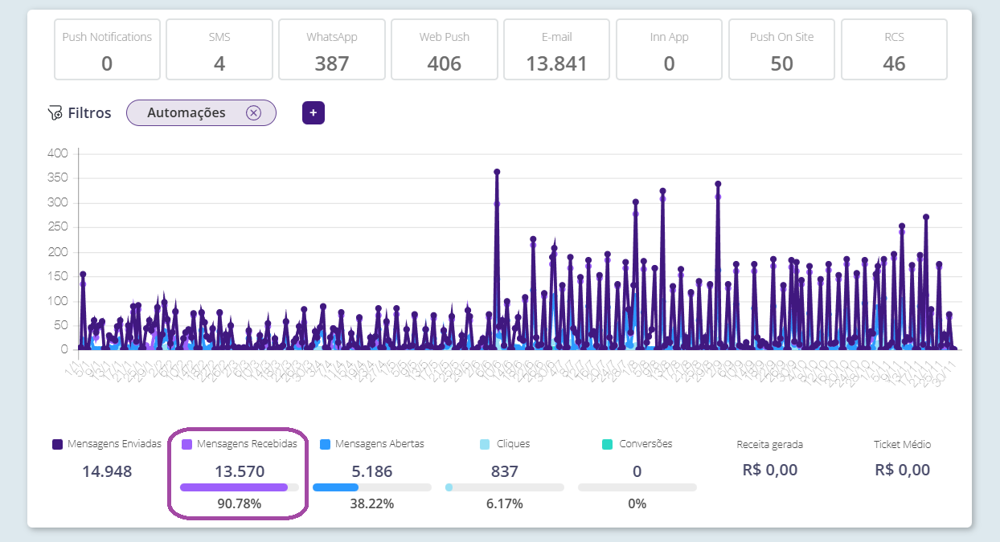Choose the Web Push channel card
This screenshot has height=542, width=1000.
[x=445, y=50]
